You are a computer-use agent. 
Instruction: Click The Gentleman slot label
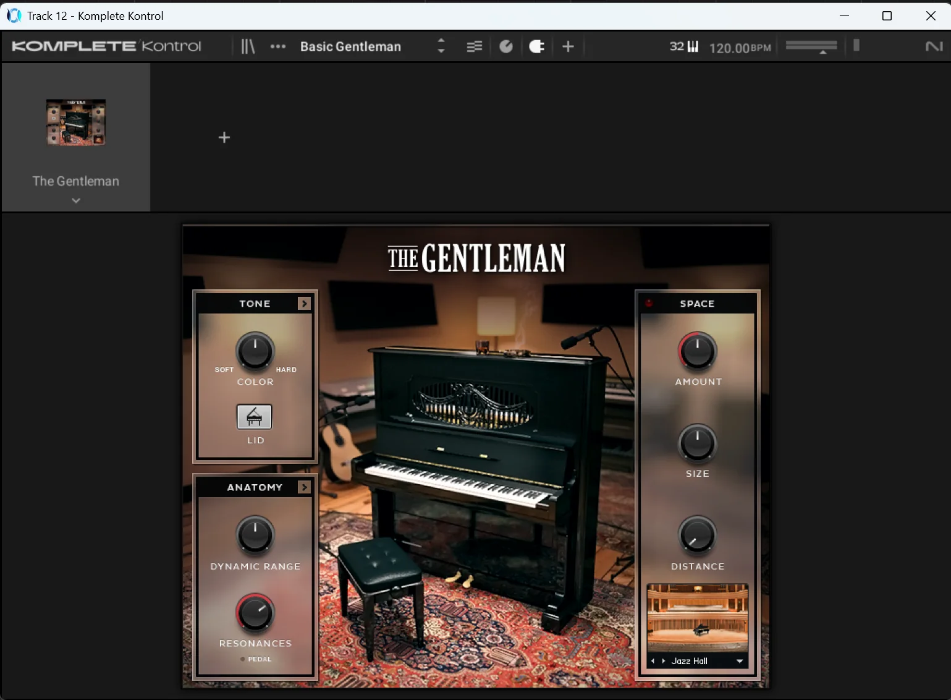coord(76,181)
